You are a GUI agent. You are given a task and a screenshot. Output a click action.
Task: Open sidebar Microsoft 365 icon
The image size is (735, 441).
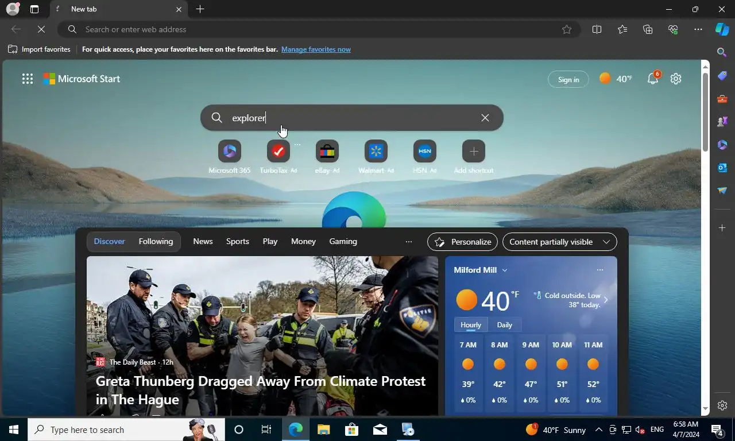click(722, 145)
